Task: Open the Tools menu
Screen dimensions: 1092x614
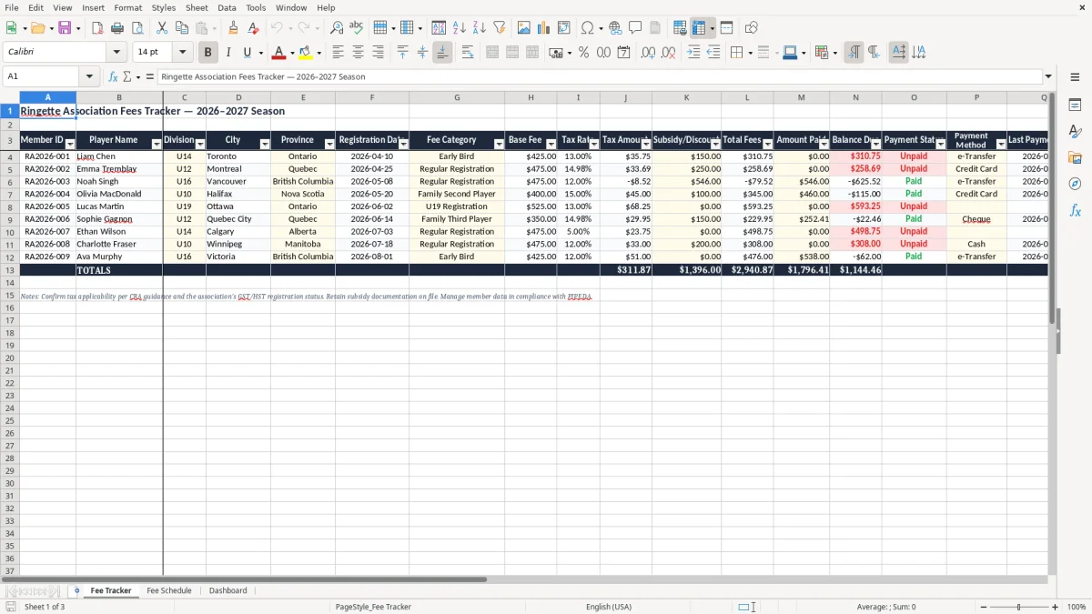Action: [256, 7]
